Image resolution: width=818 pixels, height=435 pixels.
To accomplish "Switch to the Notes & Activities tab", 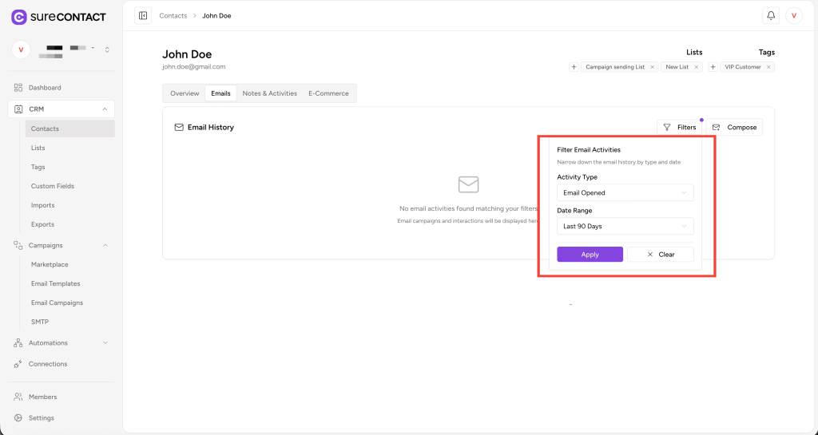I will (269, 93).
